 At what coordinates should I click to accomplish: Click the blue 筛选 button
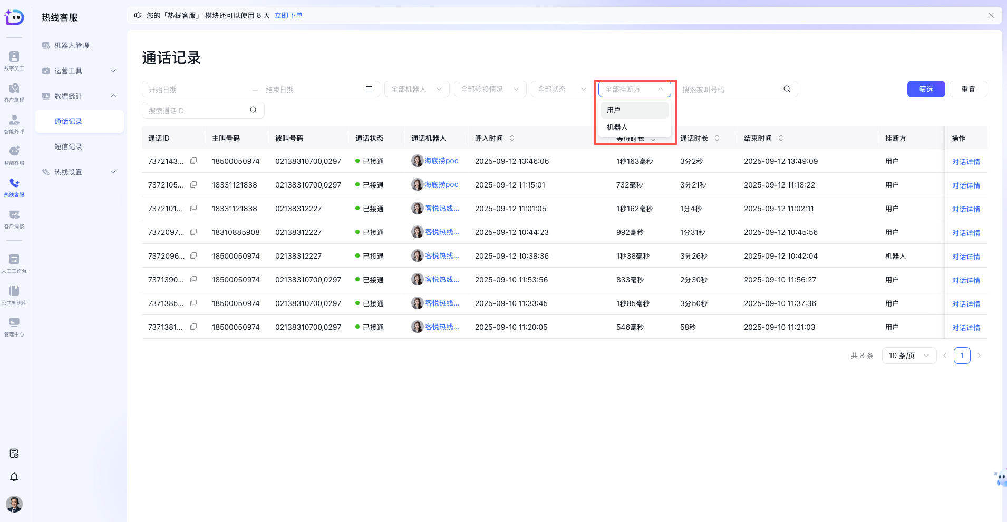[926, 89]
